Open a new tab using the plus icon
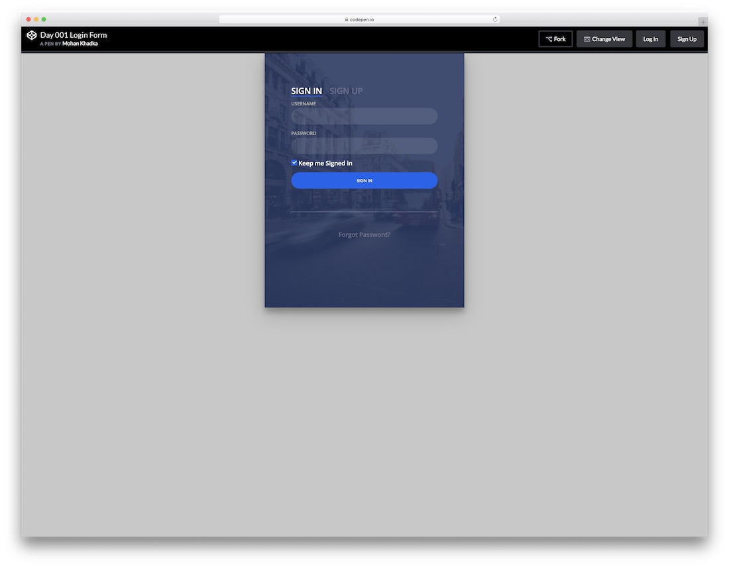The width and height of the screenshot is (729, 567). click(703, 22)
